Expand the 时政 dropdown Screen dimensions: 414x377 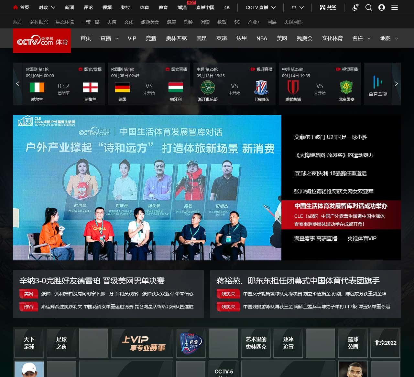[47, 7]
